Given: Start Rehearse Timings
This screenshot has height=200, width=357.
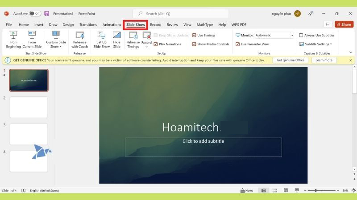Looking at the screenshot, I should (133, 39).
